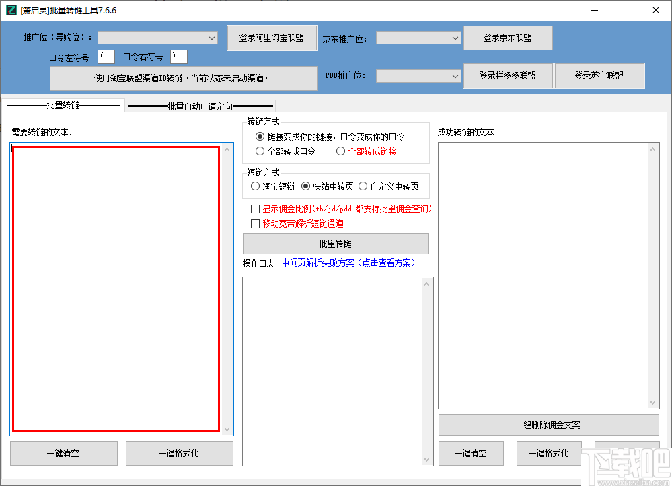Click the 登录苏宁联盟 button
The image size is (672, 486).
[x=599, y=75]
